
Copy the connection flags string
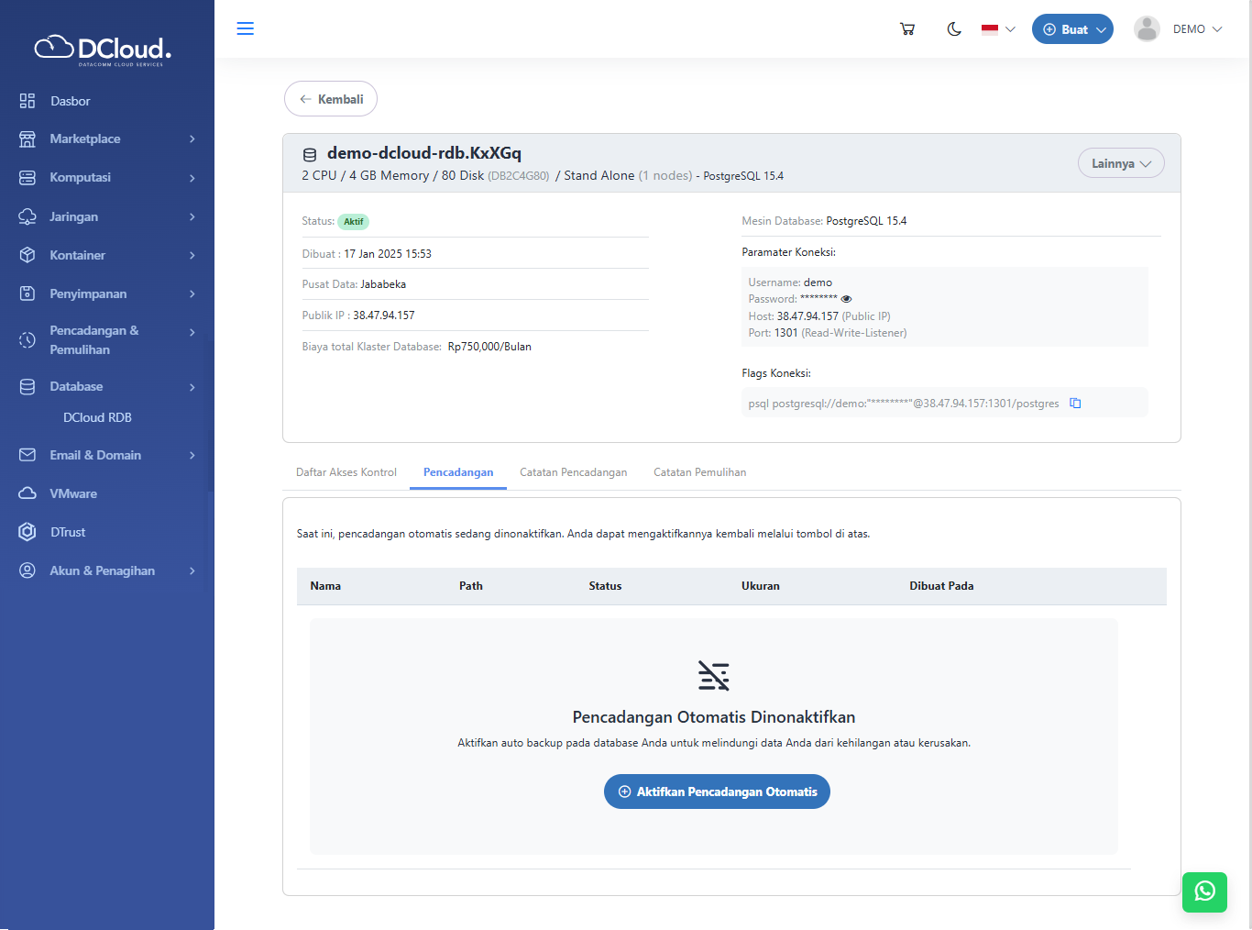1075,404
